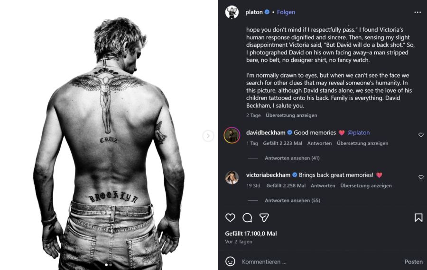Show translation of the post caption
Screen dimensions: 427x270
[x=291, y=115]
